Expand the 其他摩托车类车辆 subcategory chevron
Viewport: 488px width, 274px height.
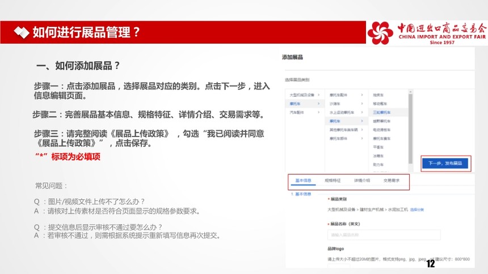click(x=362, y=130)
